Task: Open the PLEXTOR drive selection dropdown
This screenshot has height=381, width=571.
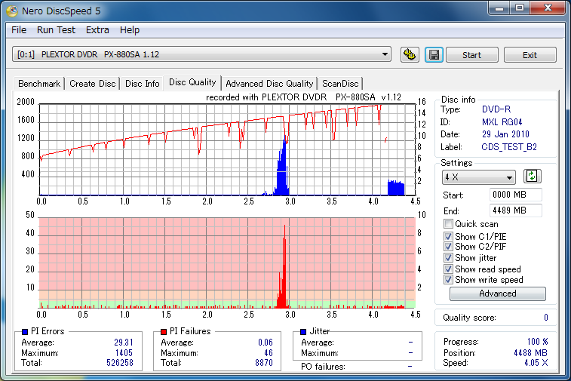Action: click(385, 54)
